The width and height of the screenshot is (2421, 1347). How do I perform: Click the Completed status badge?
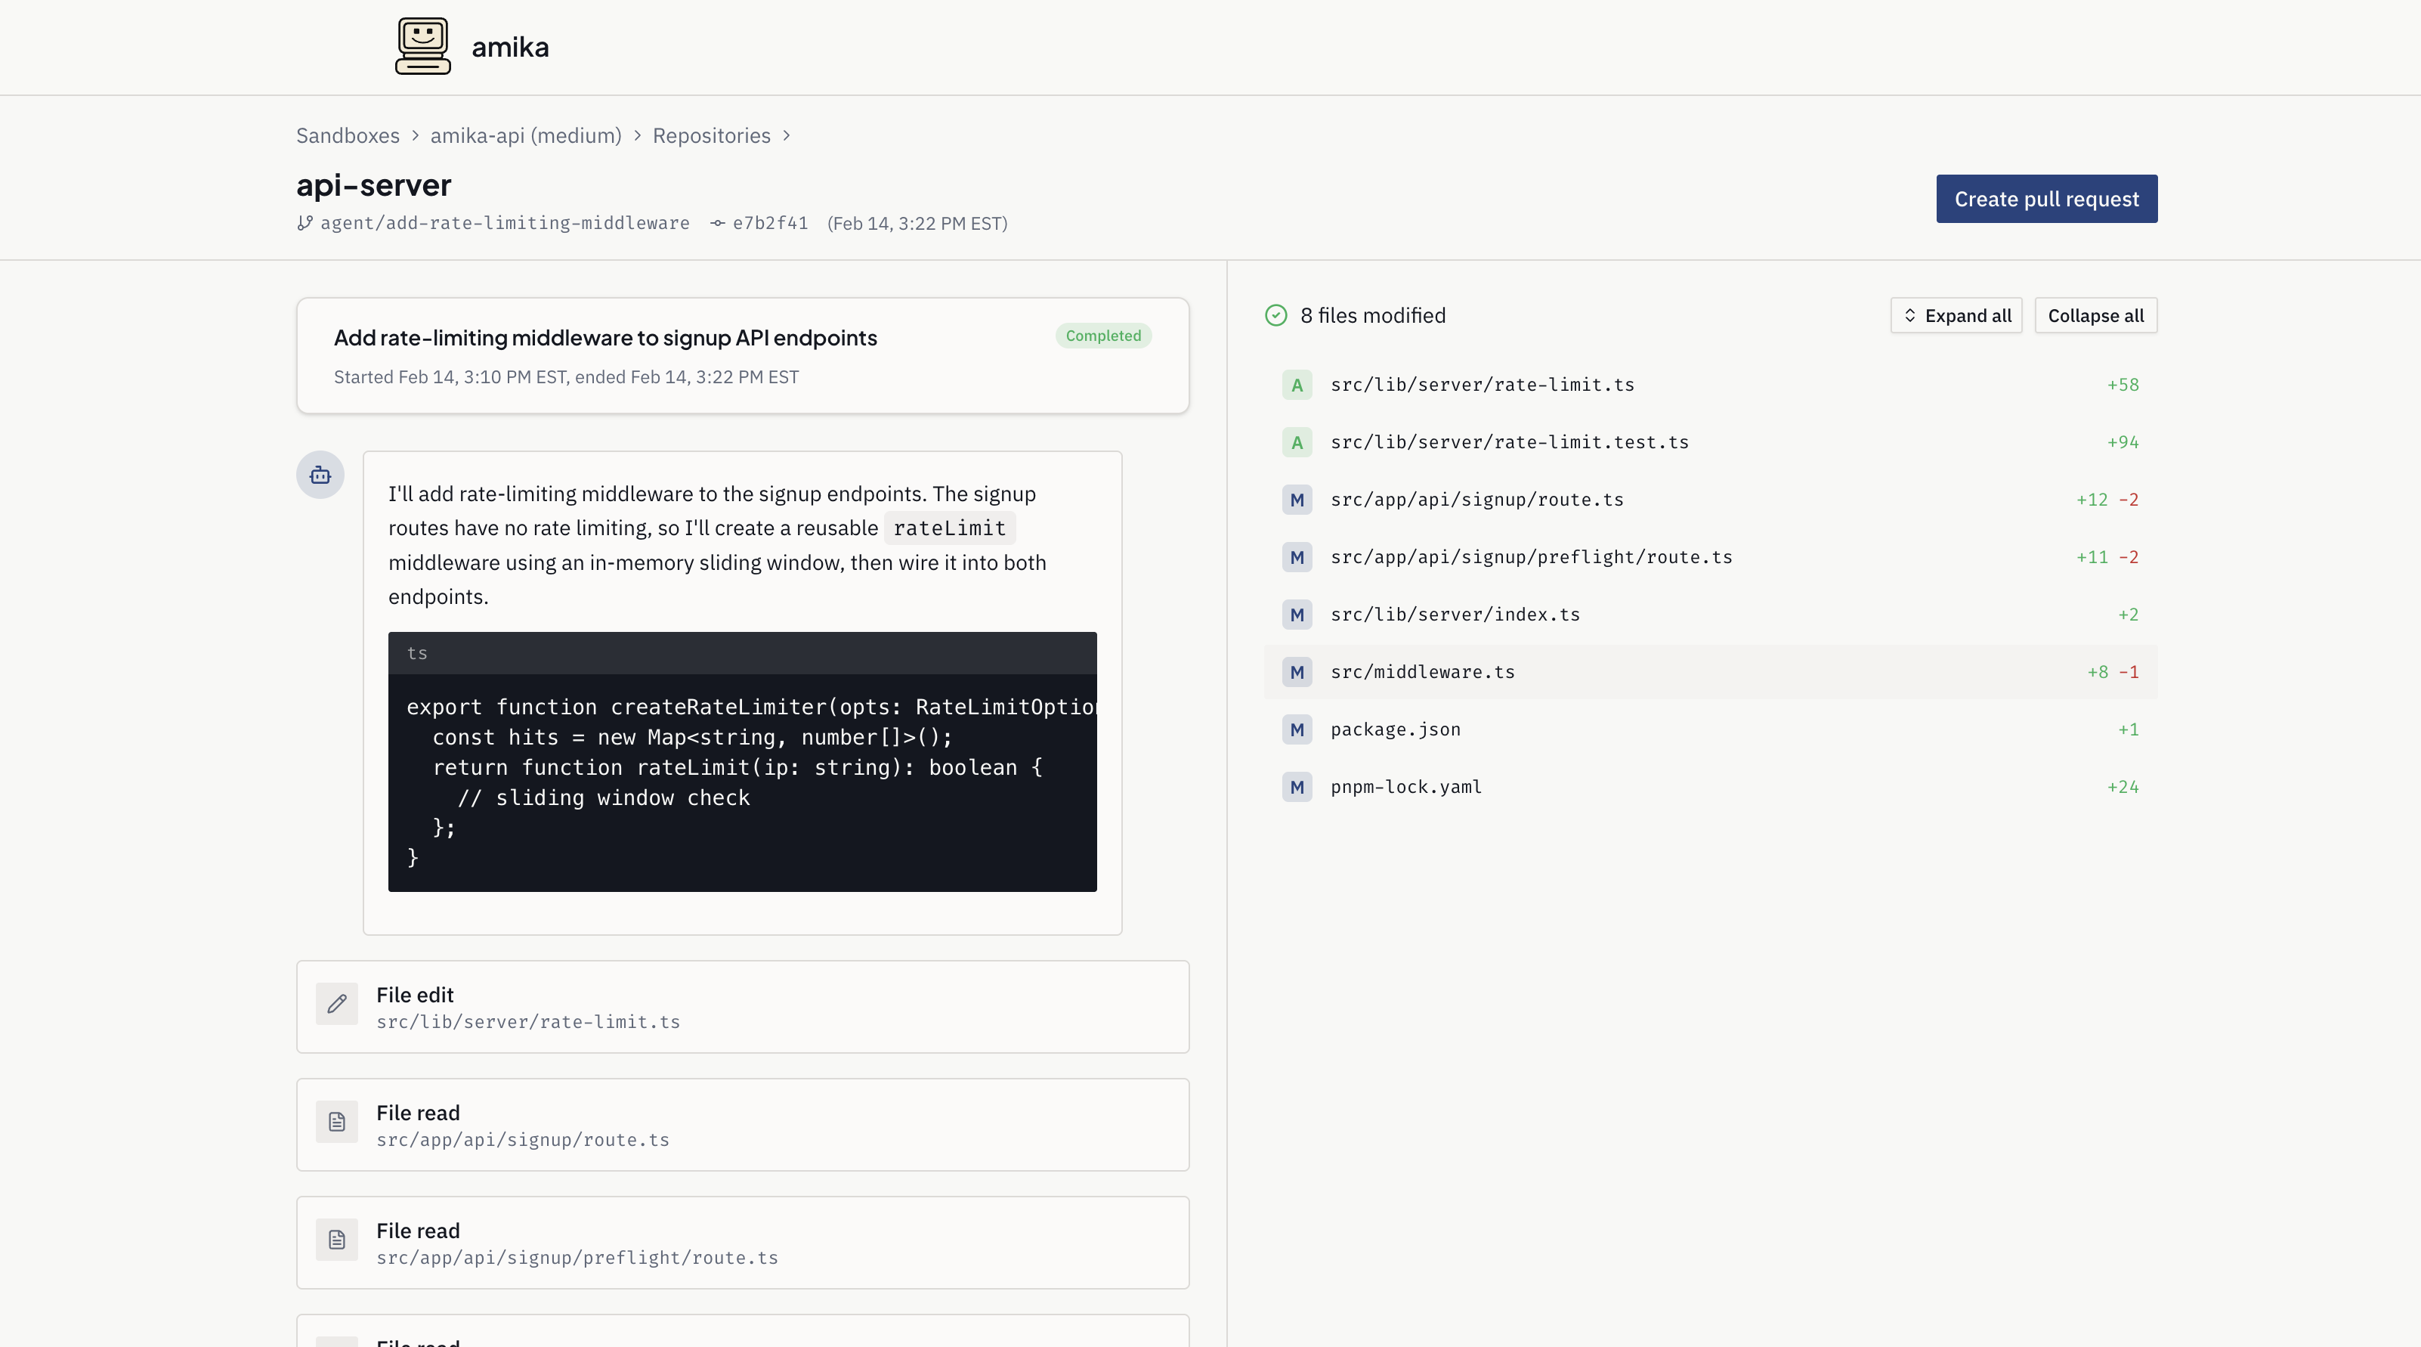(1102, 336)
